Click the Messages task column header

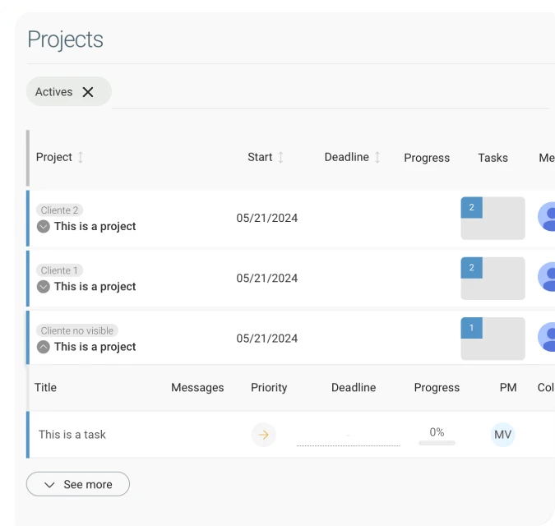tap(197, 388)
